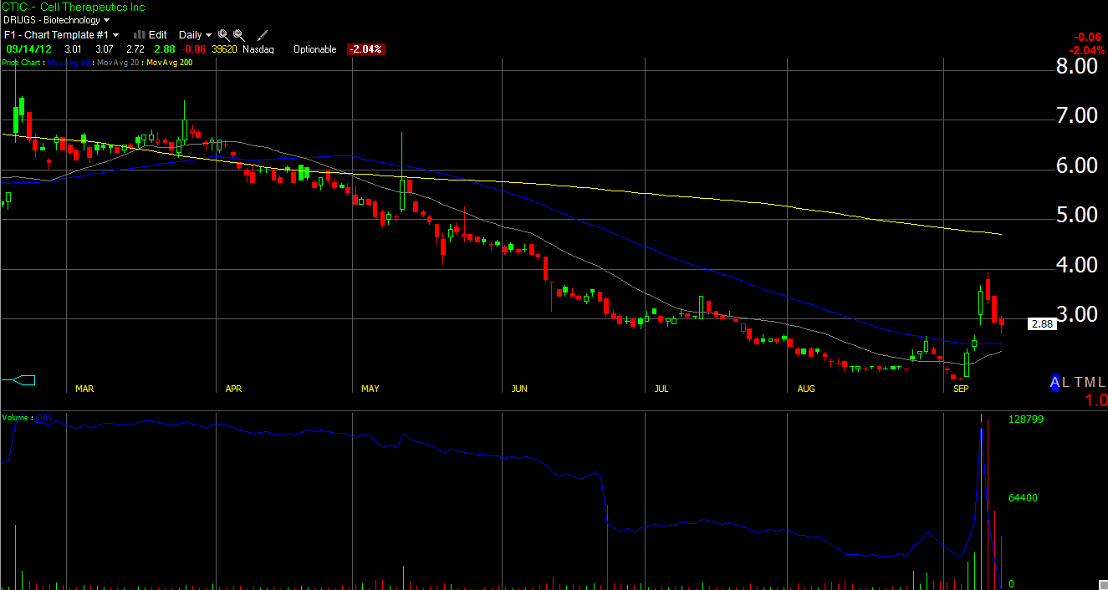The width and height of the screenshot is (1108, 590).
Task: Open the Daily timeframe dropdown
Action: click(195, 35)
